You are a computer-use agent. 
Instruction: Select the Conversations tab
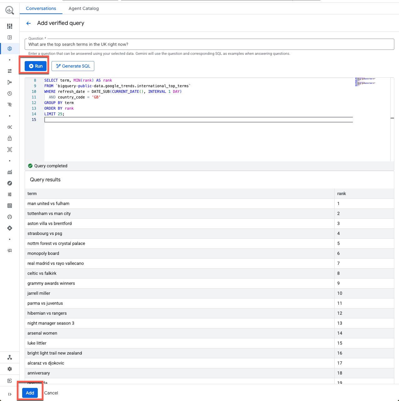click(41, 8)
